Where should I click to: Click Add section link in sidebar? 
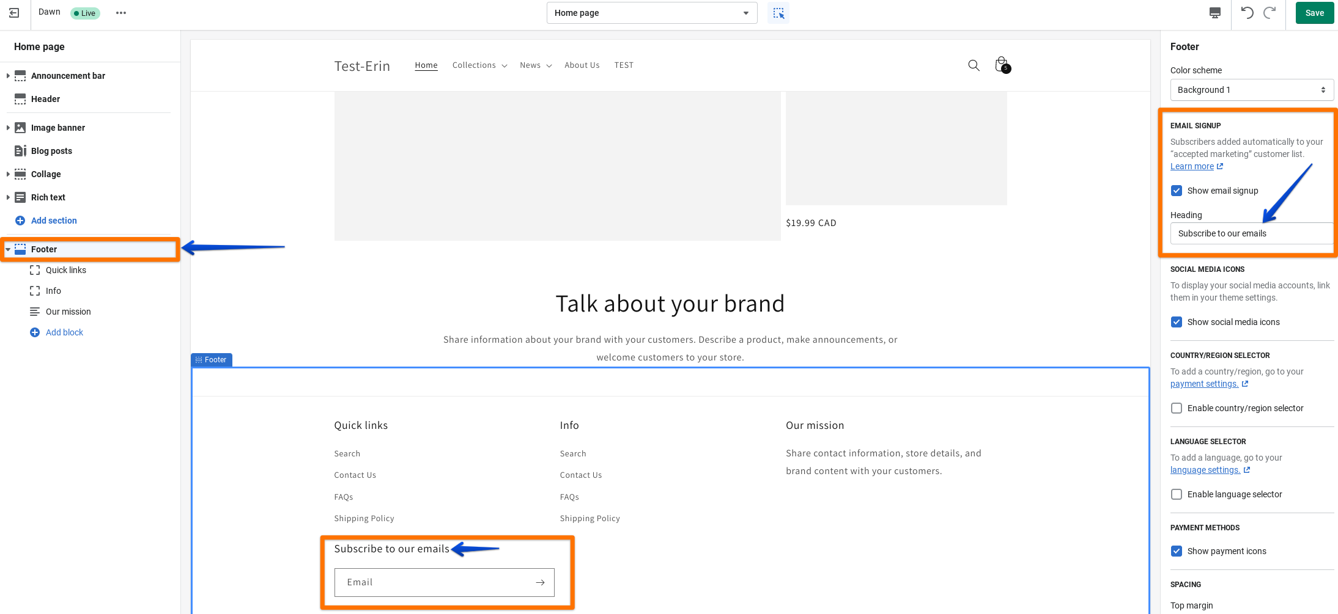(54, 221)
